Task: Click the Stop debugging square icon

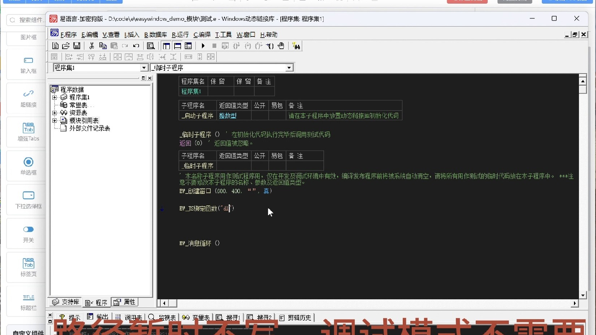Action: click(x=214, y=46)
